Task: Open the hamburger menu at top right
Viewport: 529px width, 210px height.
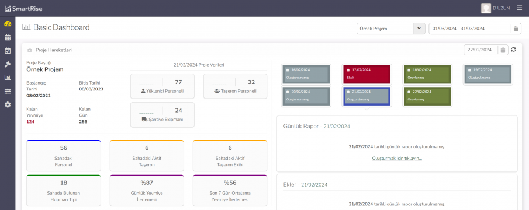Action: 519,8
